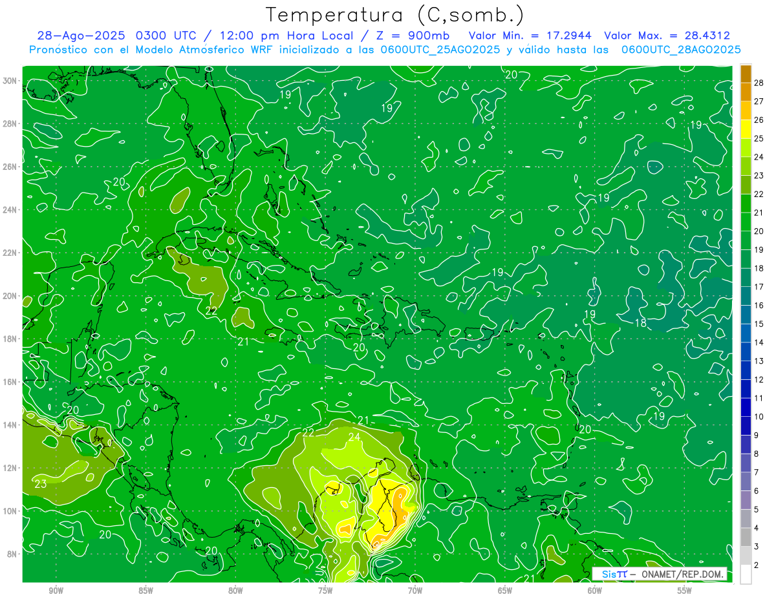The image size is (776, 599).
Task: Click the "8N" latitude axis label
Action: [x=13, y=554]
